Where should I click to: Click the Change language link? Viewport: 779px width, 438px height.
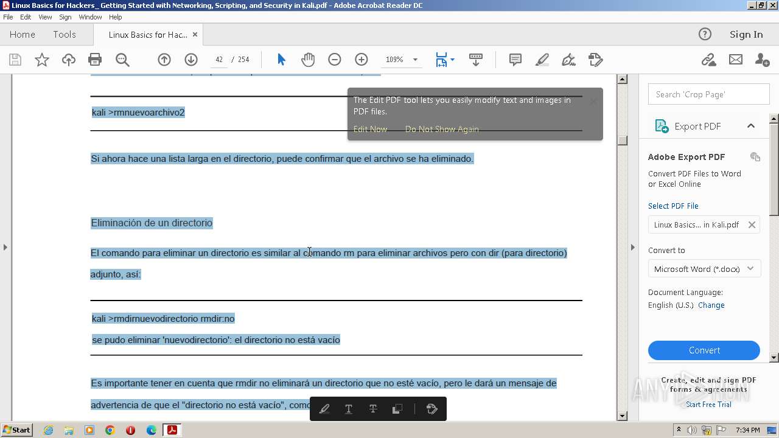coord(711,305)
